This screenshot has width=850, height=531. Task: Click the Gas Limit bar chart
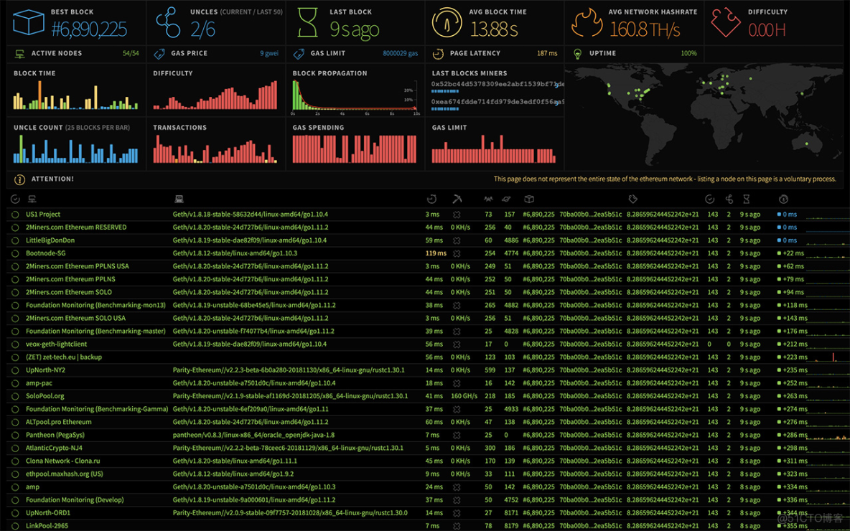tap(494, 149)
